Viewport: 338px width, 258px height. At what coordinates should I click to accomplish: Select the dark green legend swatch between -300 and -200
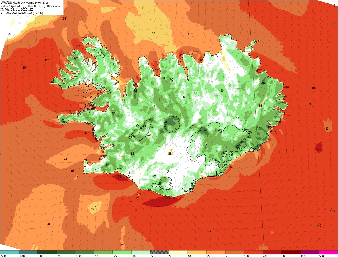click(47, 252)
